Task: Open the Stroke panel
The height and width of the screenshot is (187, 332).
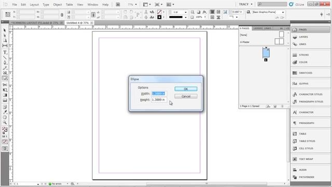Action: tap(310, 55)
